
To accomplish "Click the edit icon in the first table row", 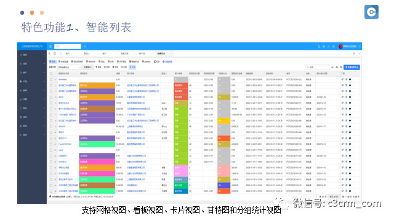I will (x=342, y=79).
